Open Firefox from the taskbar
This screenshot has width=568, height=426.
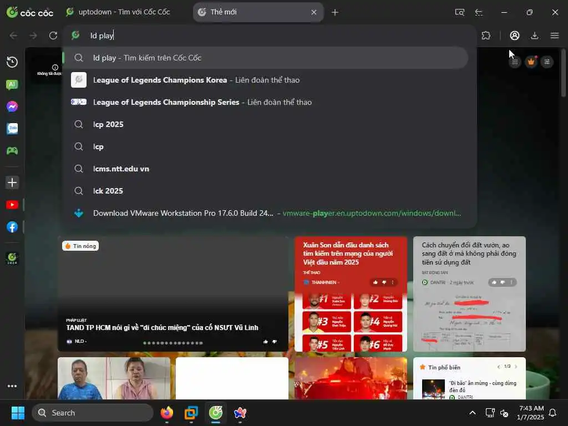166,413
